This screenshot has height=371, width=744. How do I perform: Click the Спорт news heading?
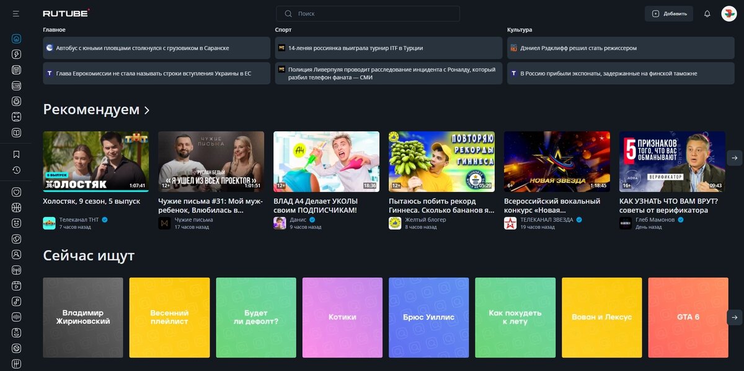tap(283, 30)
